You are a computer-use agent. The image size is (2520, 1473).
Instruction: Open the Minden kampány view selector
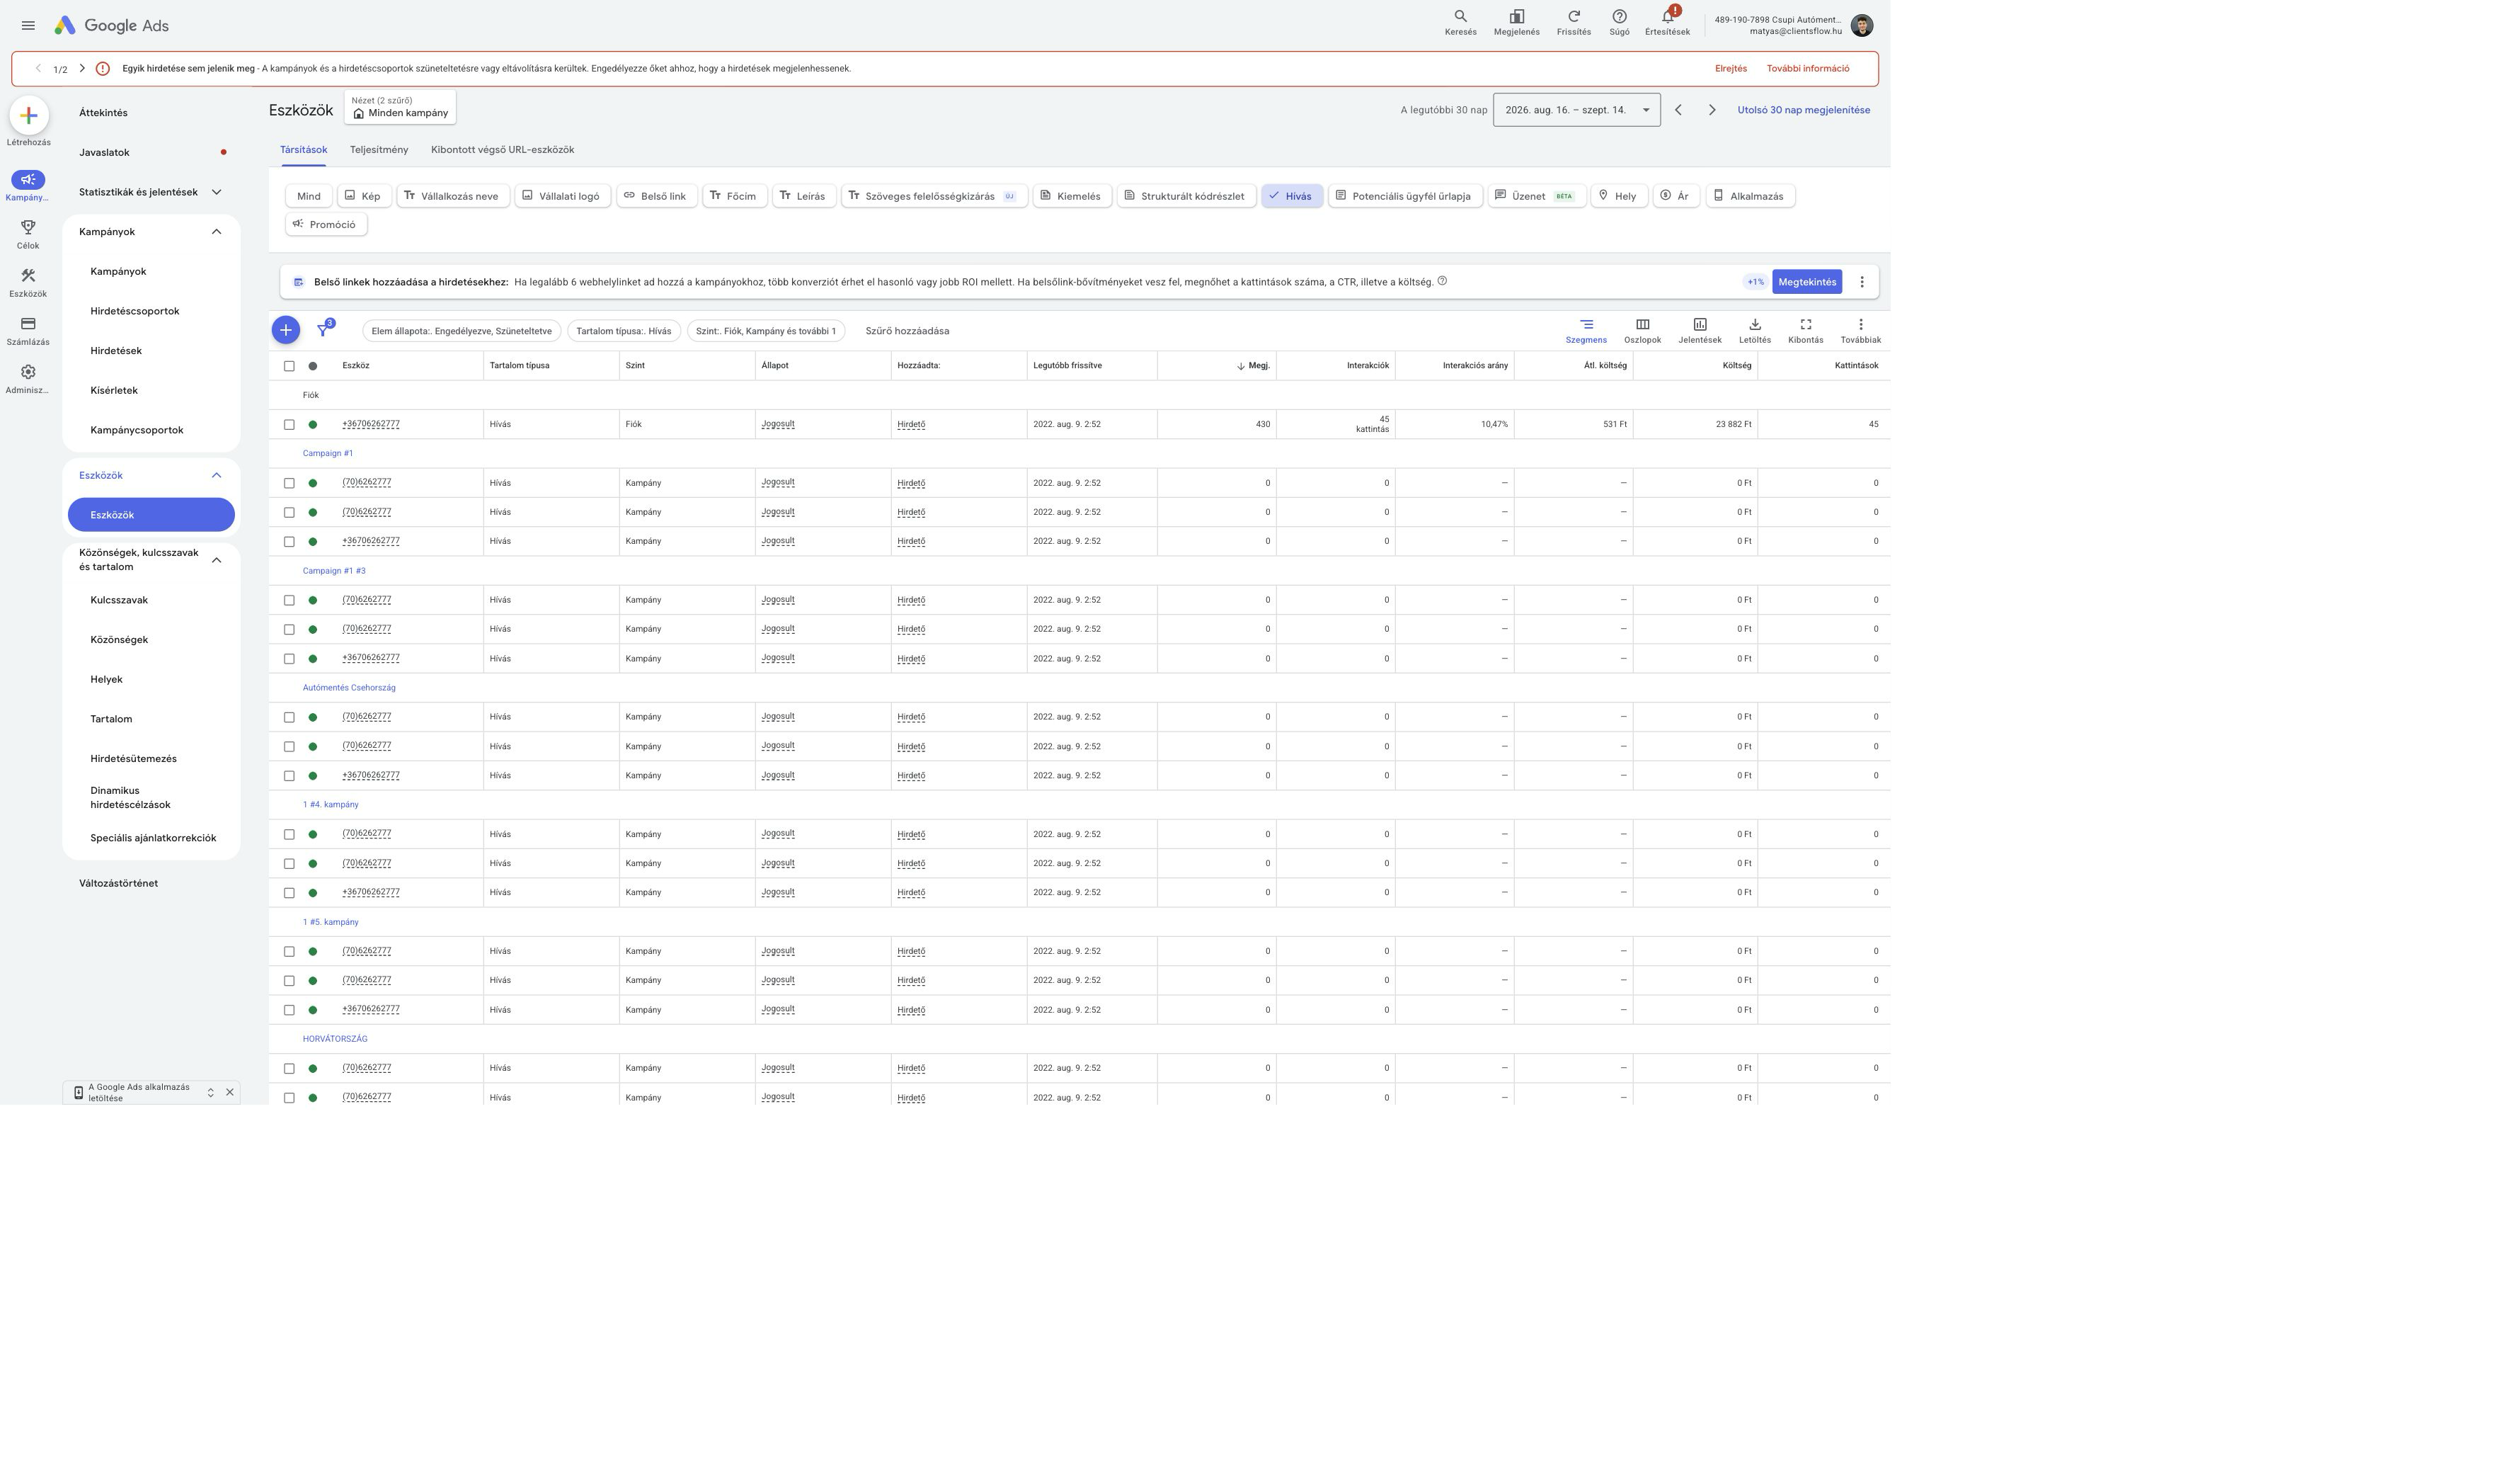coord(400,107)
